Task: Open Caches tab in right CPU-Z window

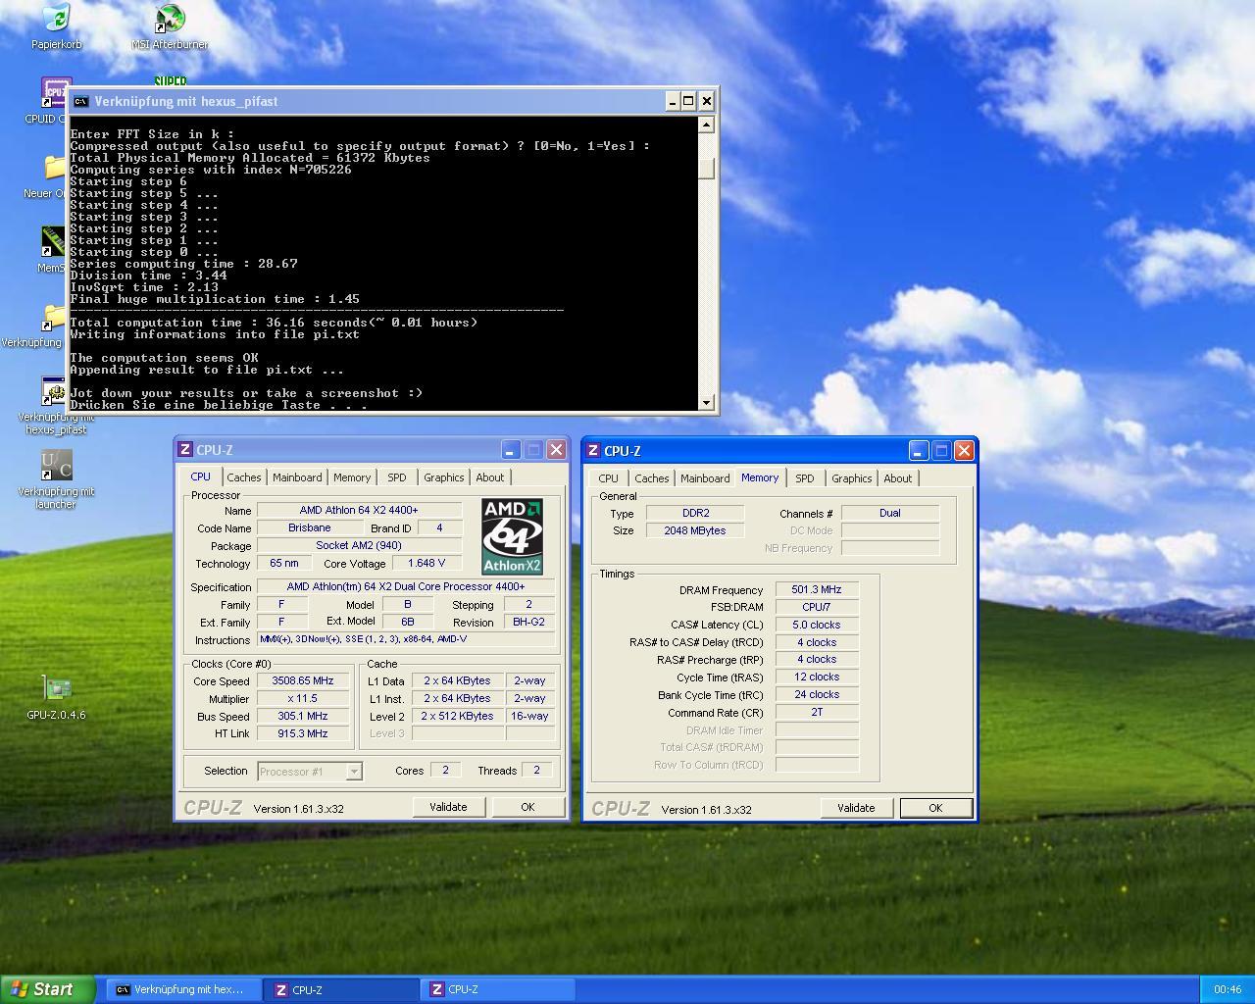Action: pyautogui.click(x=652, y=478)
